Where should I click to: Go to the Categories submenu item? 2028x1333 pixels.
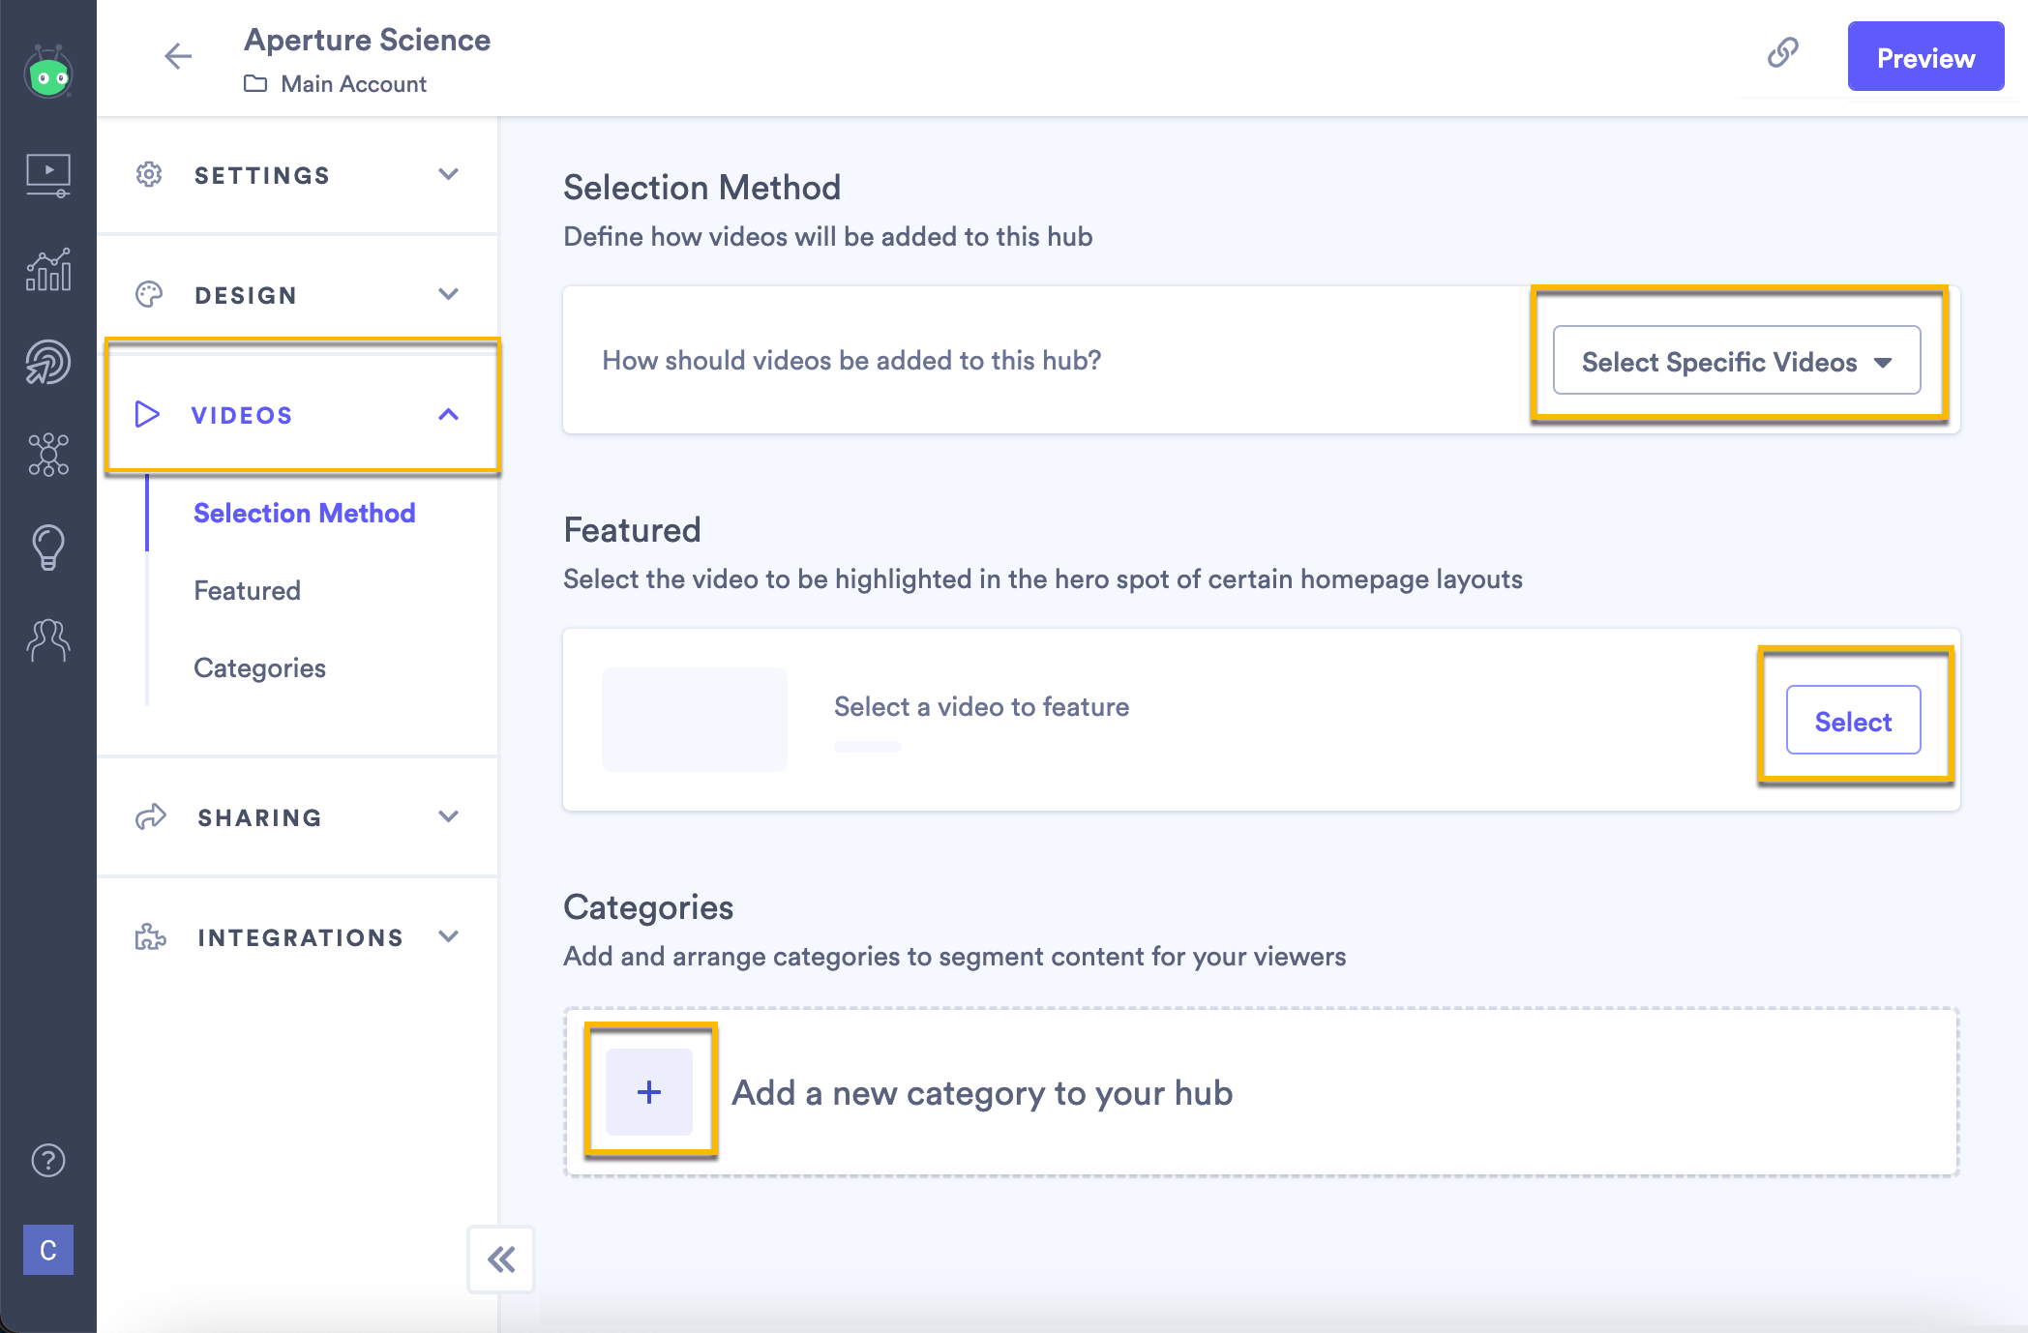coord(259,667)
